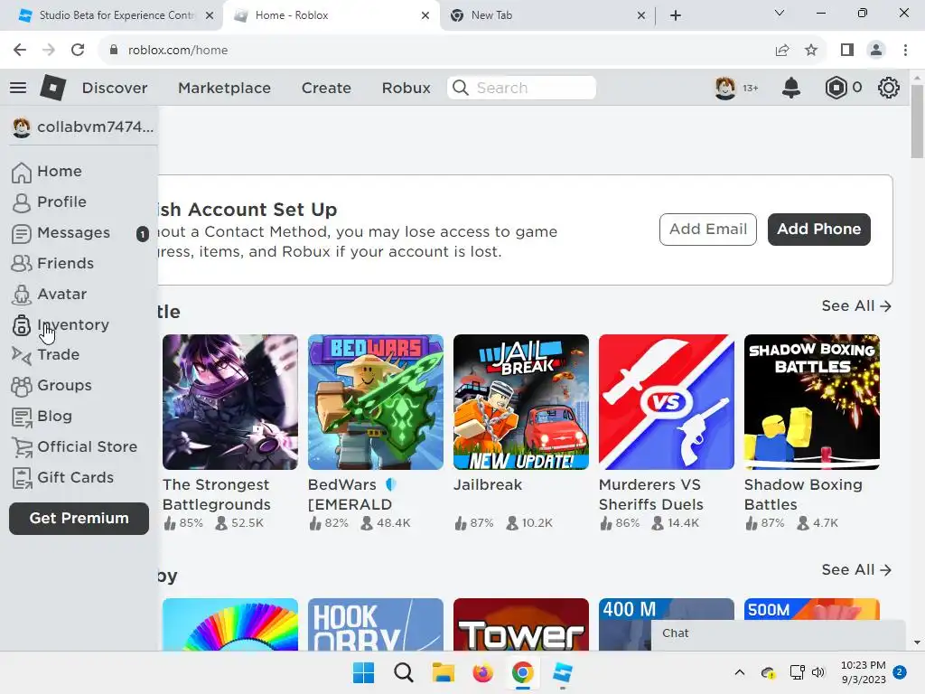Open the Jailbreak game thumbnail
The width and height of the screenshot is (925, 694).
(521, 402)
